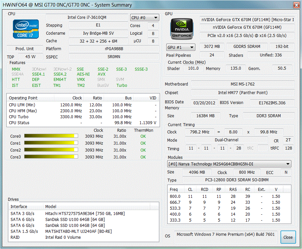Image resolution: width=302 pixels, height=249 pixels.
Task: Click the GPU Memory clock value 135.0
Action: (x=235, y=68)
